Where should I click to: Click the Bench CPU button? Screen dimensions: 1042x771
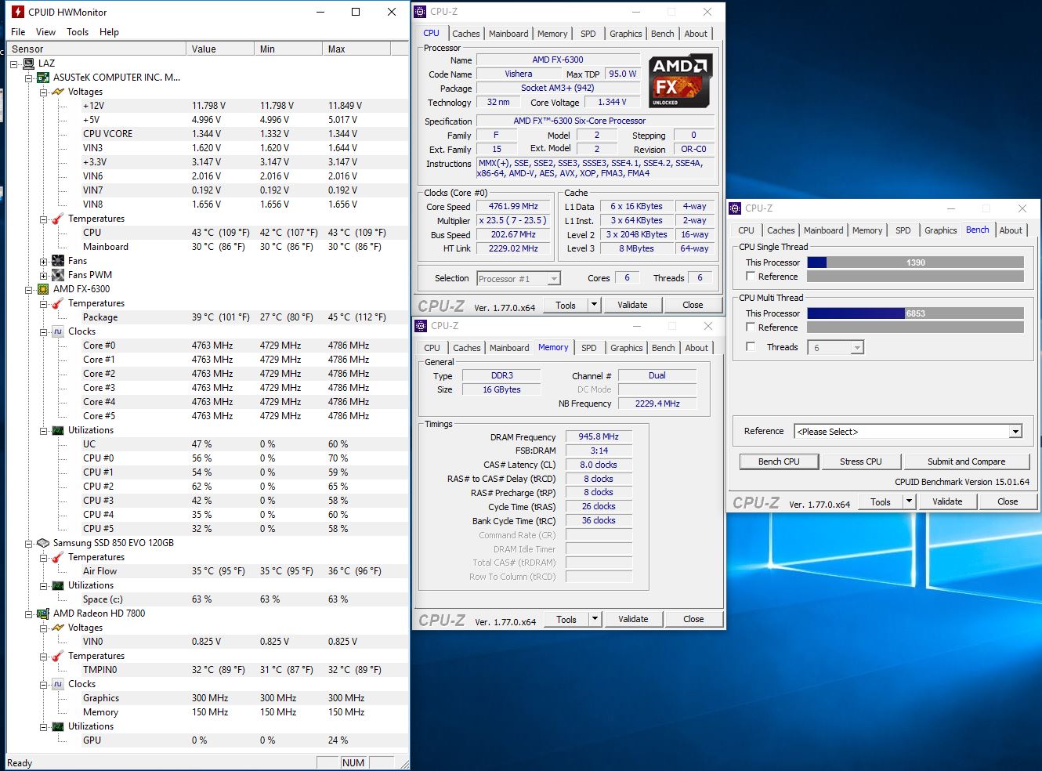point(779,462)
